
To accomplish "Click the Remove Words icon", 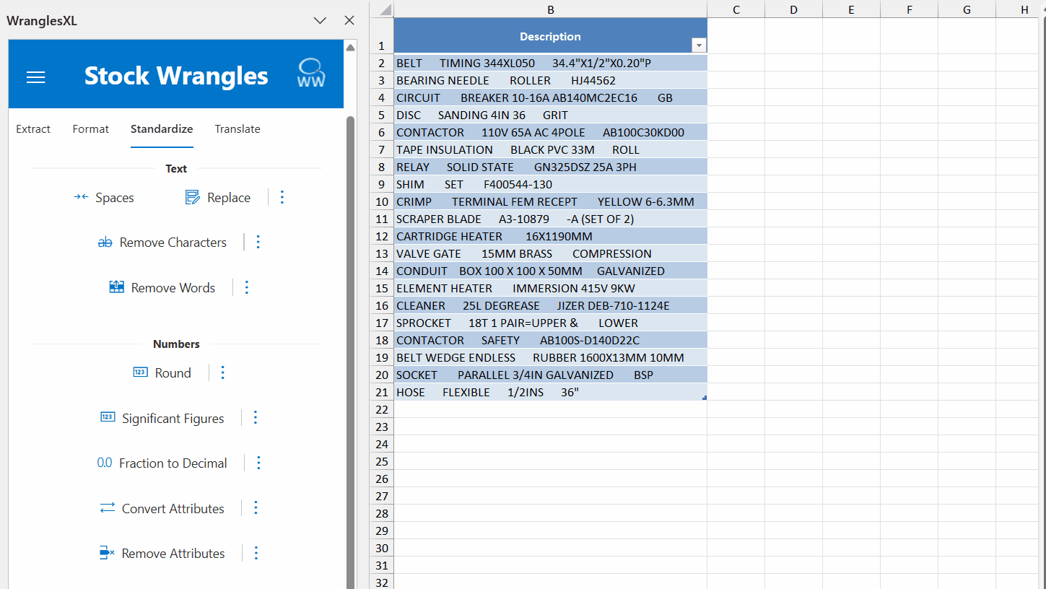I will (117, 287).
